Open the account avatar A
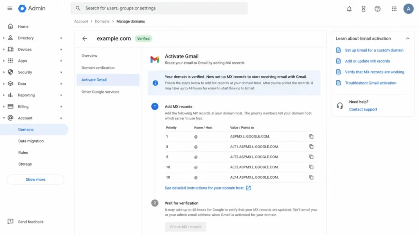This screenshot has width=419, height=235. (408, 9)
